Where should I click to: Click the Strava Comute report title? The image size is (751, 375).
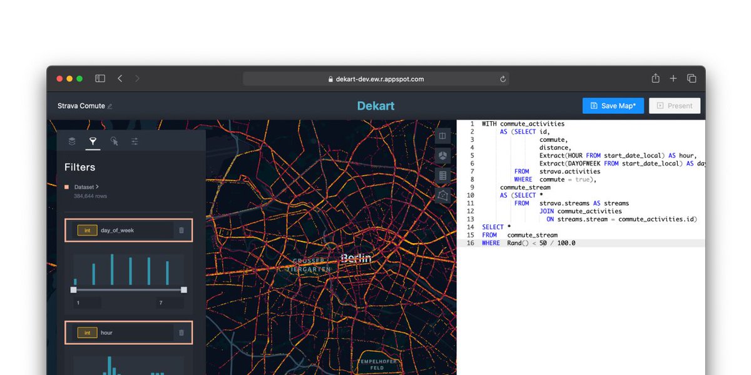click(81, 106)
